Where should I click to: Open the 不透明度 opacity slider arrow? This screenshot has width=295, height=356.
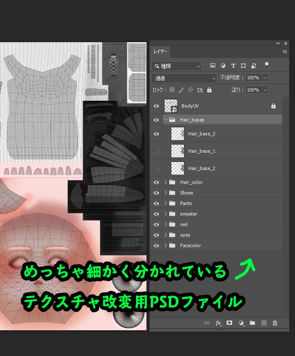(x=265, y=78)
